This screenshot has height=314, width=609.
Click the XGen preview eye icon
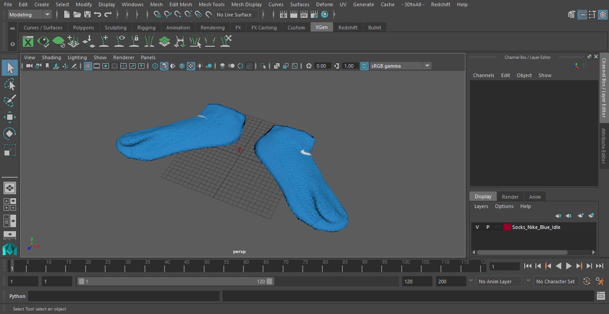click(x=43, y=42)
